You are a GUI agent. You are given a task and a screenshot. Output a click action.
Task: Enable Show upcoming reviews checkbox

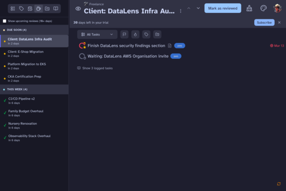coord(5,21)
